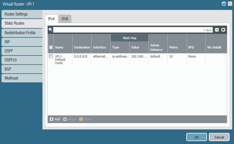Select Static Routes section
234x144 pixels.
tap(22, 23)
